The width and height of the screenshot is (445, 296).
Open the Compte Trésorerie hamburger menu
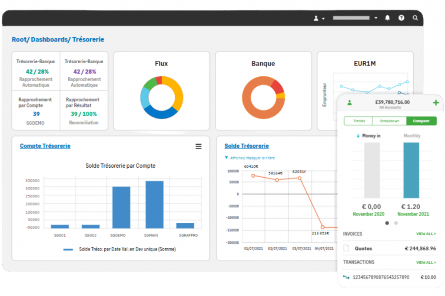(198, 146)
